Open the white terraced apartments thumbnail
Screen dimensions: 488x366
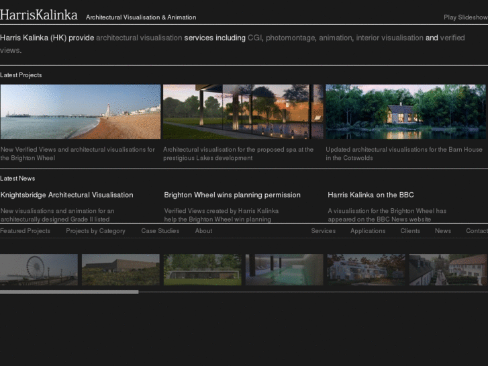[x=367, y=269]
